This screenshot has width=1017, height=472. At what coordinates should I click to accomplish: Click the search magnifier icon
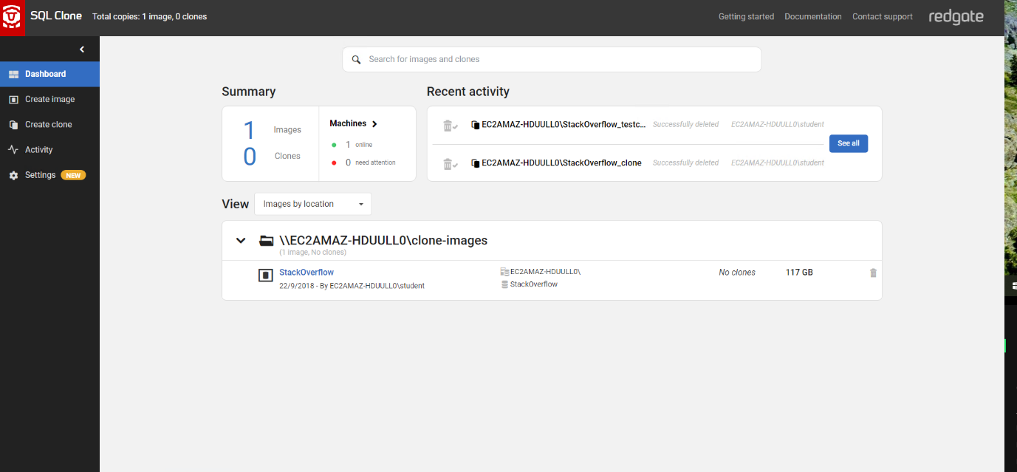pyautogui.click(x=357, y=59)
